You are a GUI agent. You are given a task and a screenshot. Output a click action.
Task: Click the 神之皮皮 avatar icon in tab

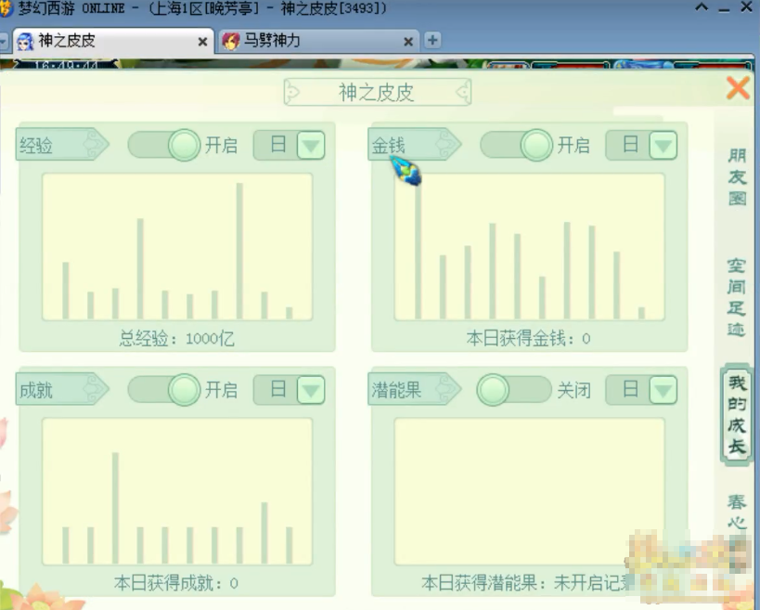pos(25,42)
